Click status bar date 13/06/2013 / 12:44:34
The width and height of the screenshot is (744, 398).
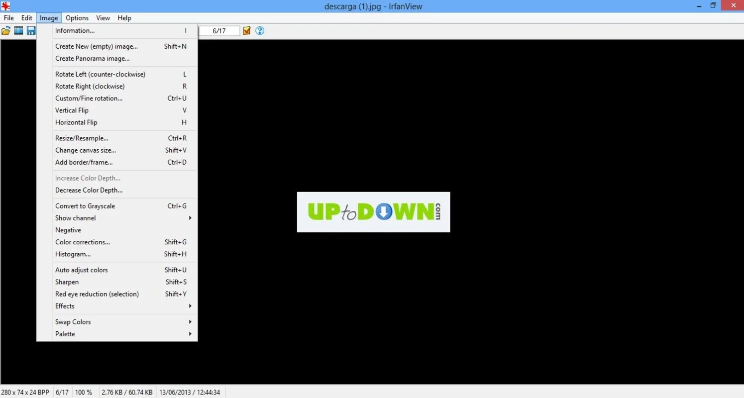(190, 392)
